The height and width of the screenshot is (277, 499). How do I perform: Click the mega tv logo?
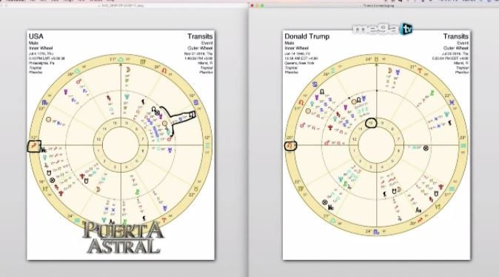coord(383,29)
